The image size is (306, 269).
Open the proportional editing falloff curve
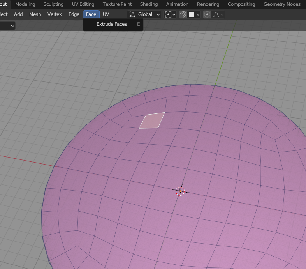(218, 14)
